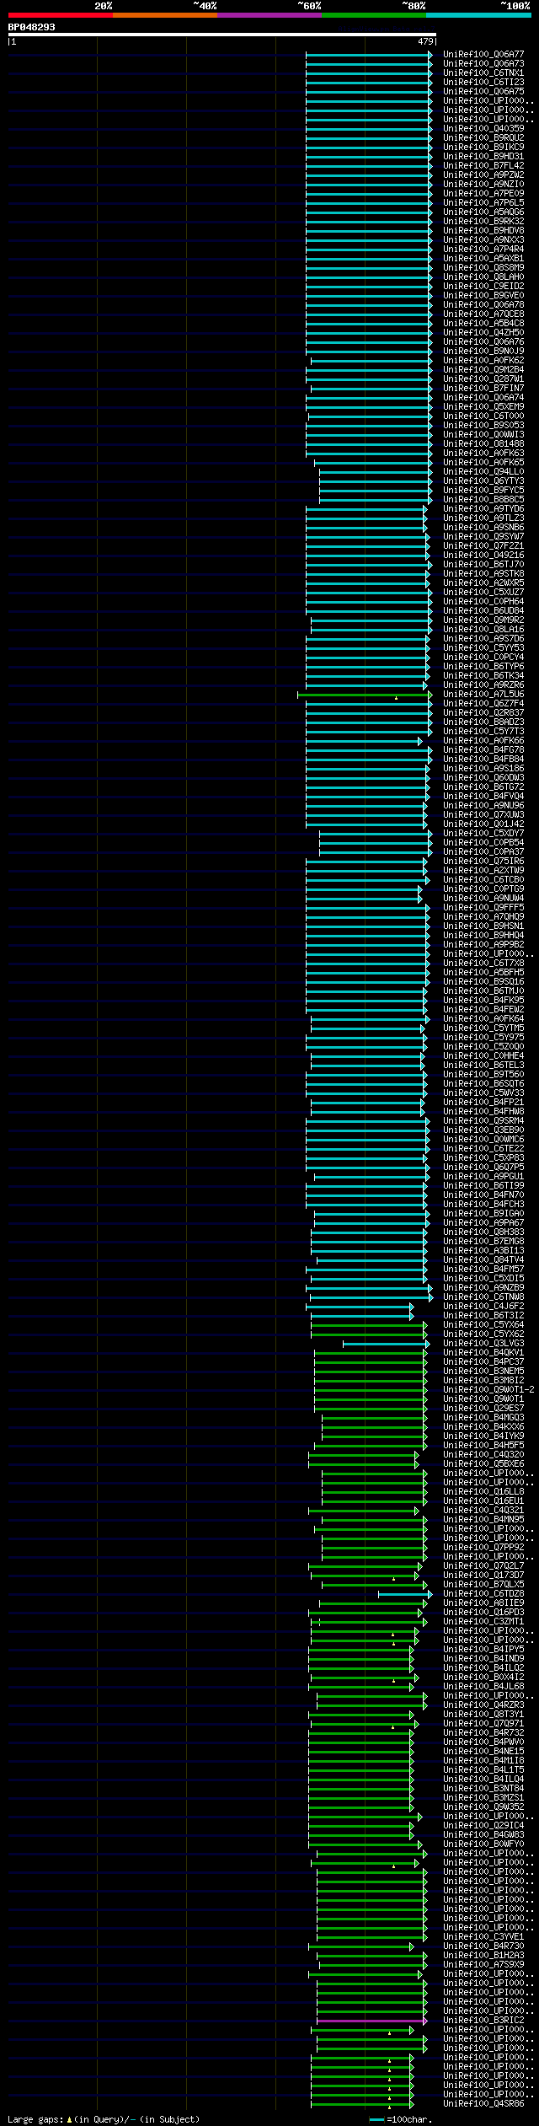Select the UniRef100_B6T3I2 label
This screenshot has width=539, height=2126.
(x=483, y=1316)
